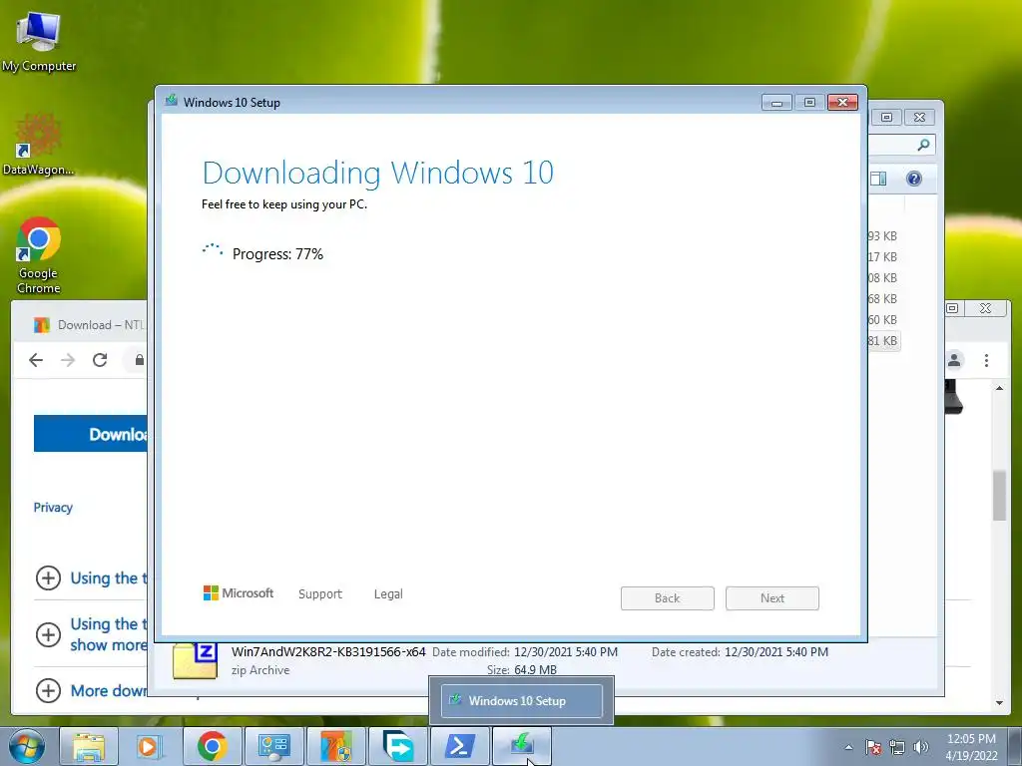The height and width of the screenshot is (766, 1022).
Task: Click the Win7AndW2K8R2-KB3191566-x64 file name
Action: [x=328, y=651]
